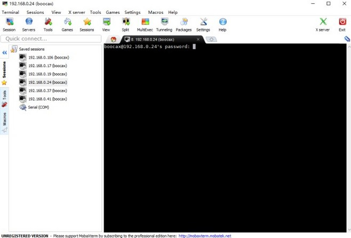Select the Tools vertical sidebar tab
Viewport: 351px width, 238px height.
pos(4,98)
